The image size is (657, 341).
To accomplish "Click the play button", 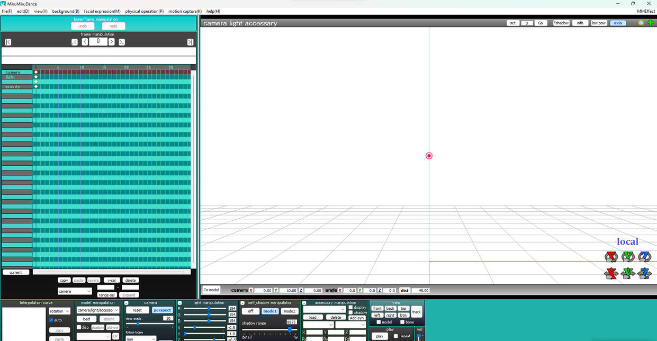I will (x=379, y=336).
